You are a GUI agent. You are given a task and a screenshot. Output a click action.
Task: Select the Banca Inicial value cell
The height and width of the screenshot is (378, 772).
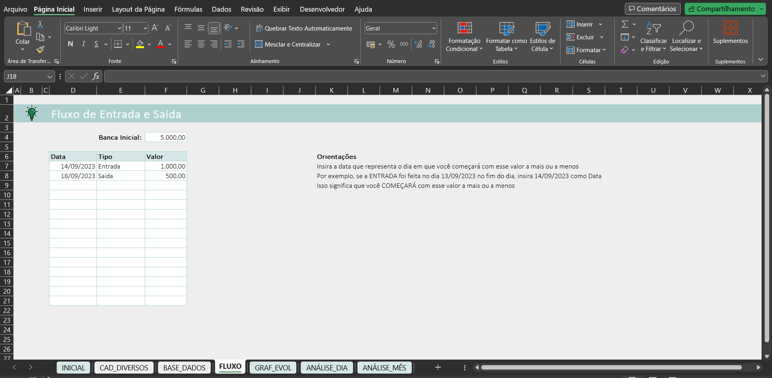click(x=166, y=137)
